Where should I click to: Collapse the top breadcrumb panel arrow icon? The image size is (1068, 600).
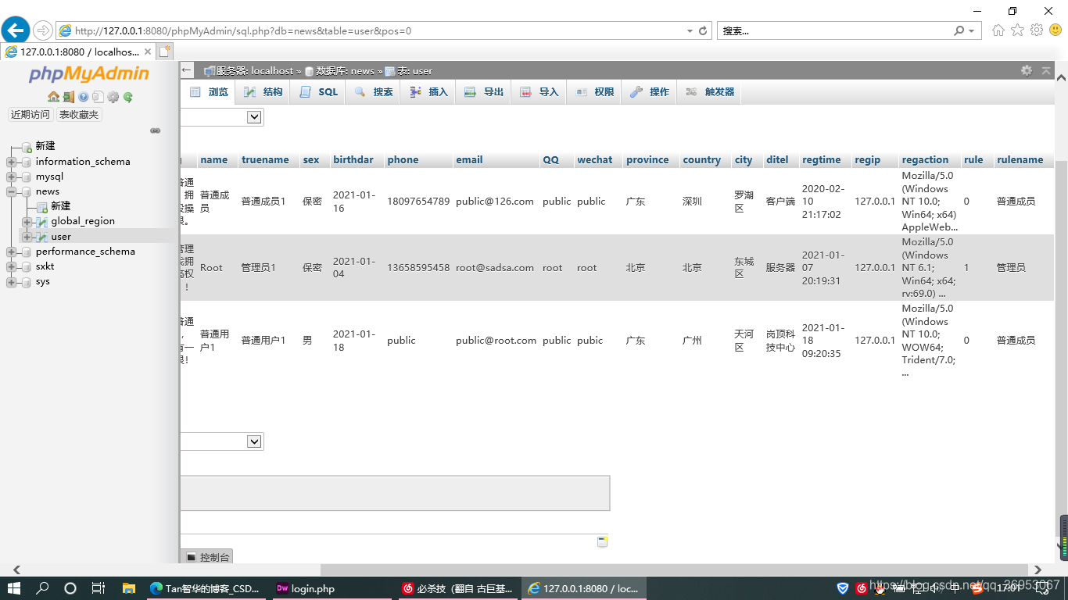coord(1046,70)
